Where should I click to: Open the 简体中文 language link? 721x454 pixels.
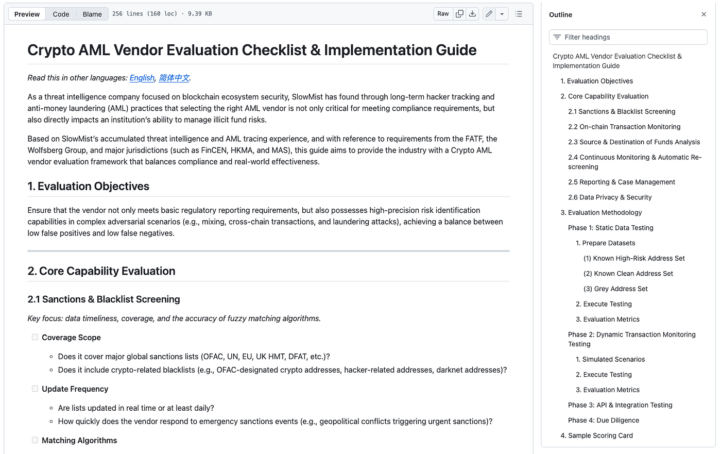174,78
